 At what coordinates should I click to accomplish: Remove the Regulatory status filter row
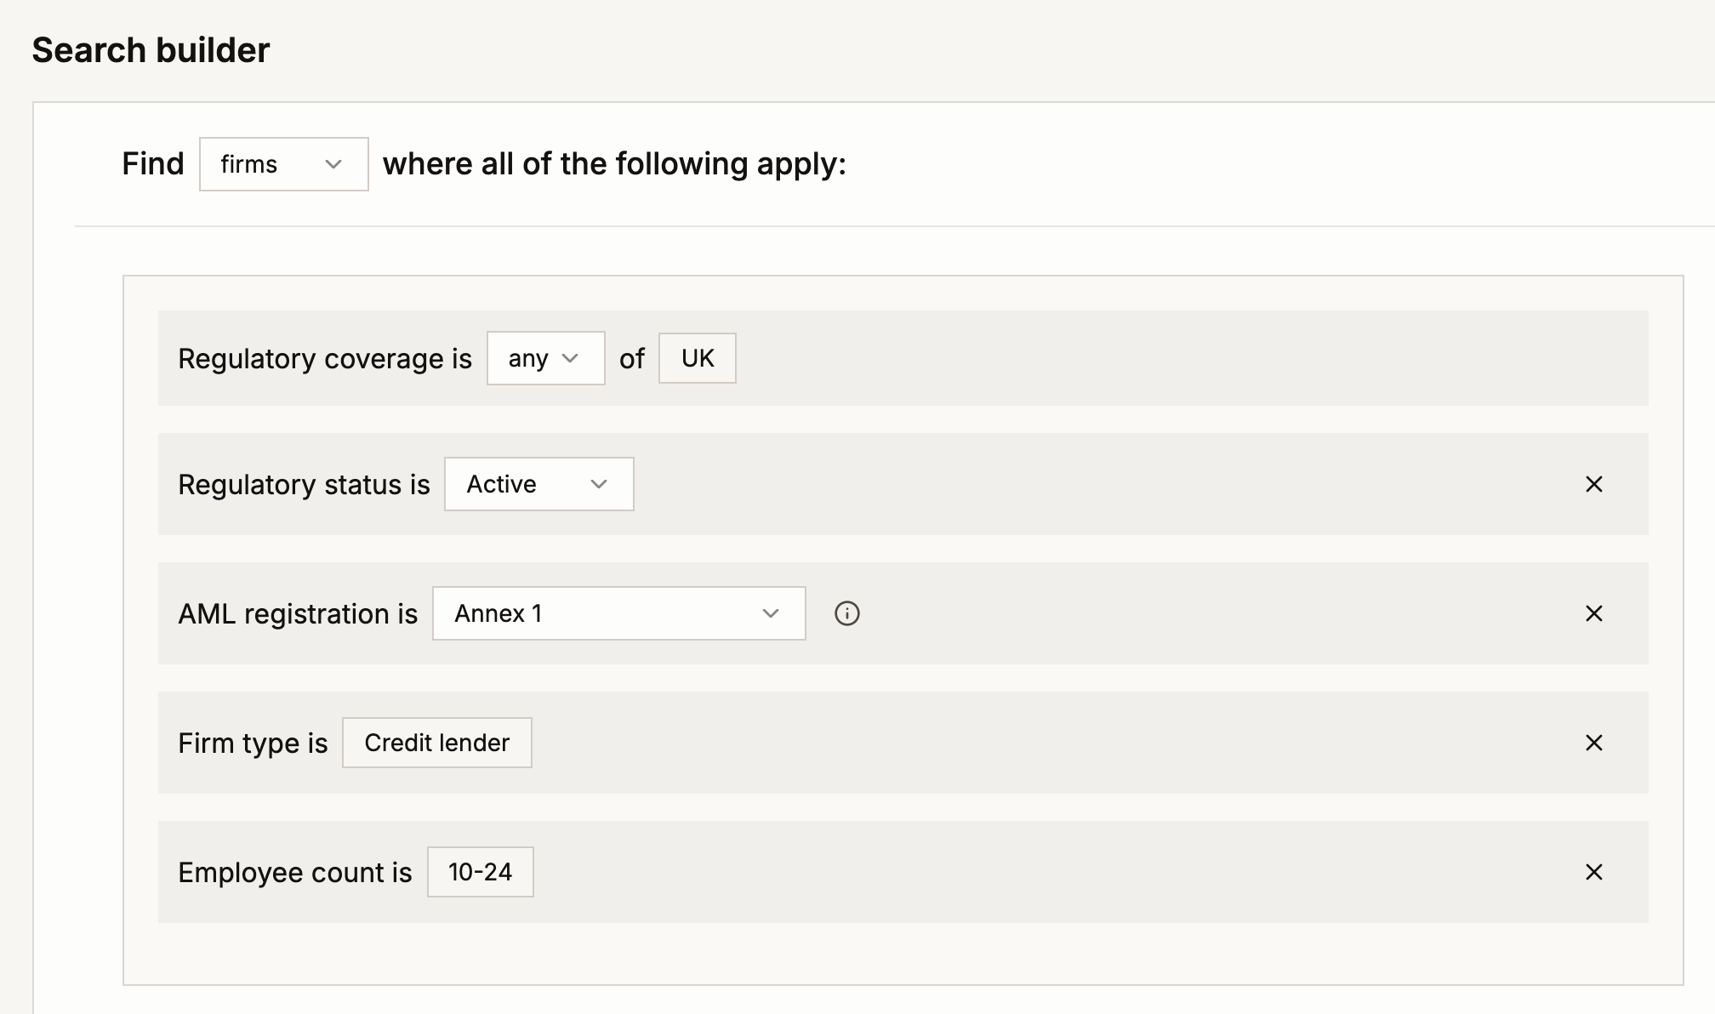[x=1594, y=484]
